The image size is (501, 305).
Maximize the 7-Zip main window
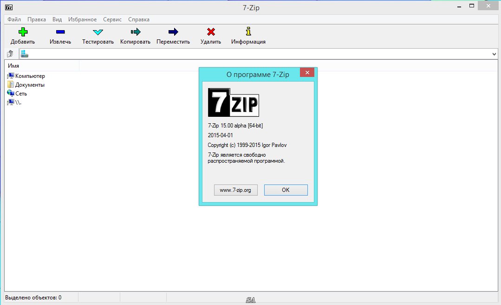coord(472,6)
